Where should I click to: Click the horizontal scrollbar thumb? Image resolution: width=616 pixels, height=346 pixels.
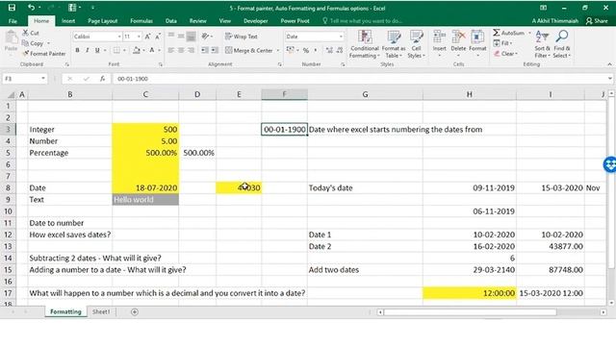[x=471, y=312]
